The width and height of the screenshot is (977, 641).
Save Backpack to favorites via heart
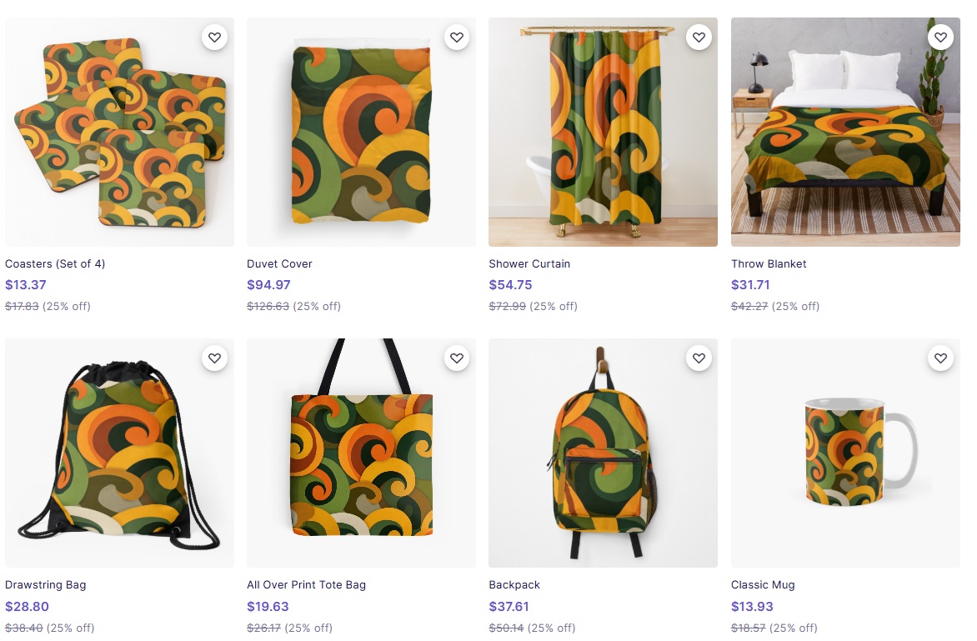coord(699,358)
